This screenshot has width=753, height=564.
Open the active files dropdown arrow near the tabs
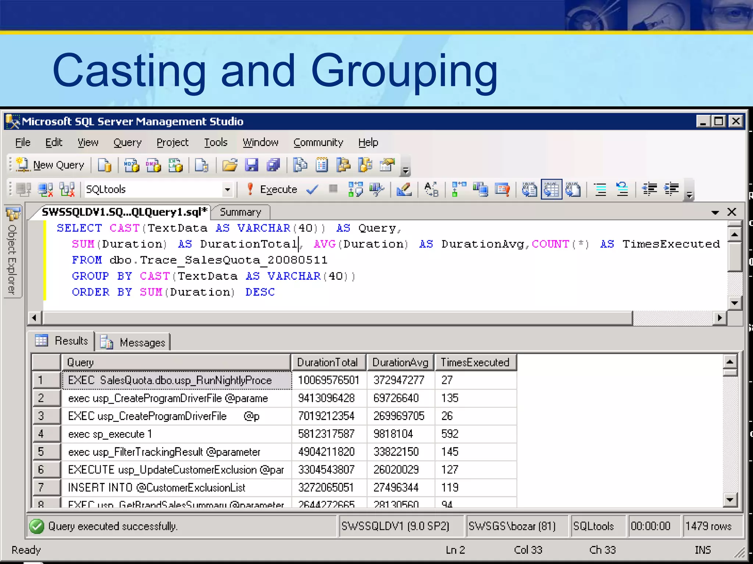[715, 212]
